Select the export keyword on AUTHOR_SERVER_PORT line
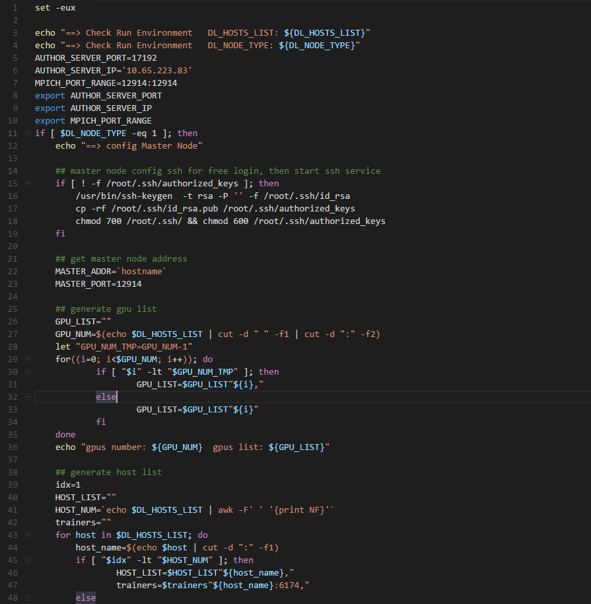The height and width of the screenshot is (604, 591). point(48,95)
